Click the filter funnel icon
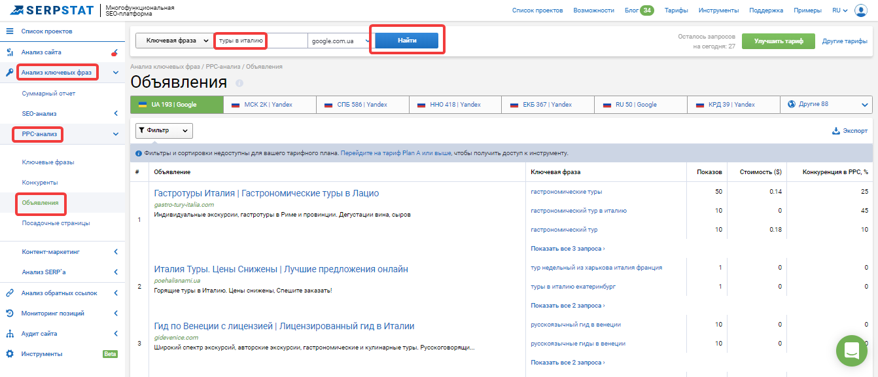Screen dimensions: 878x377 141,130
